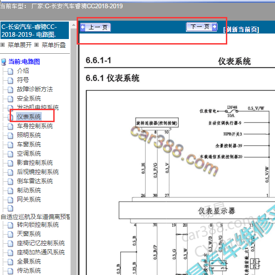
Task: Click page icon beside 转向锁控制系统
Action: (11, 225)
